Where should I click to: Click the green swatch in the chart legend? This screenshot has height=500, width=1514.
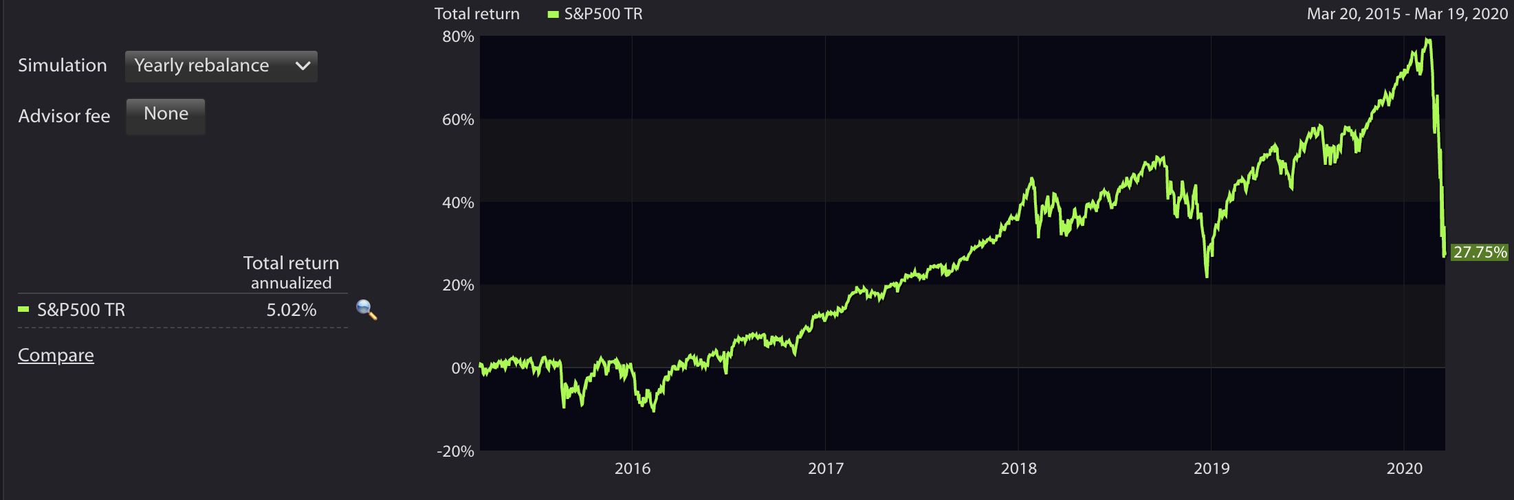point(553,14)
